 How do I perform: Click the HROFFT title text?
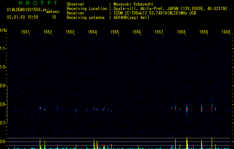38,3
